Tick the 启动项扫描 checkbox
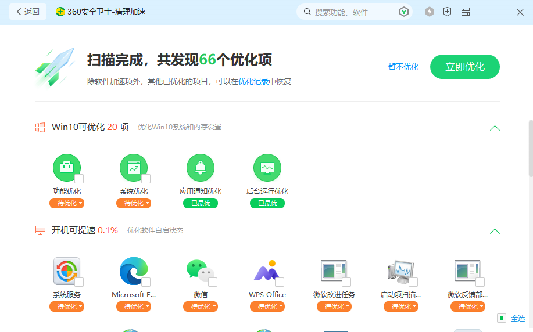Image resolution: width=533 pixels, height=332 pixels. [x=413, y=282]
